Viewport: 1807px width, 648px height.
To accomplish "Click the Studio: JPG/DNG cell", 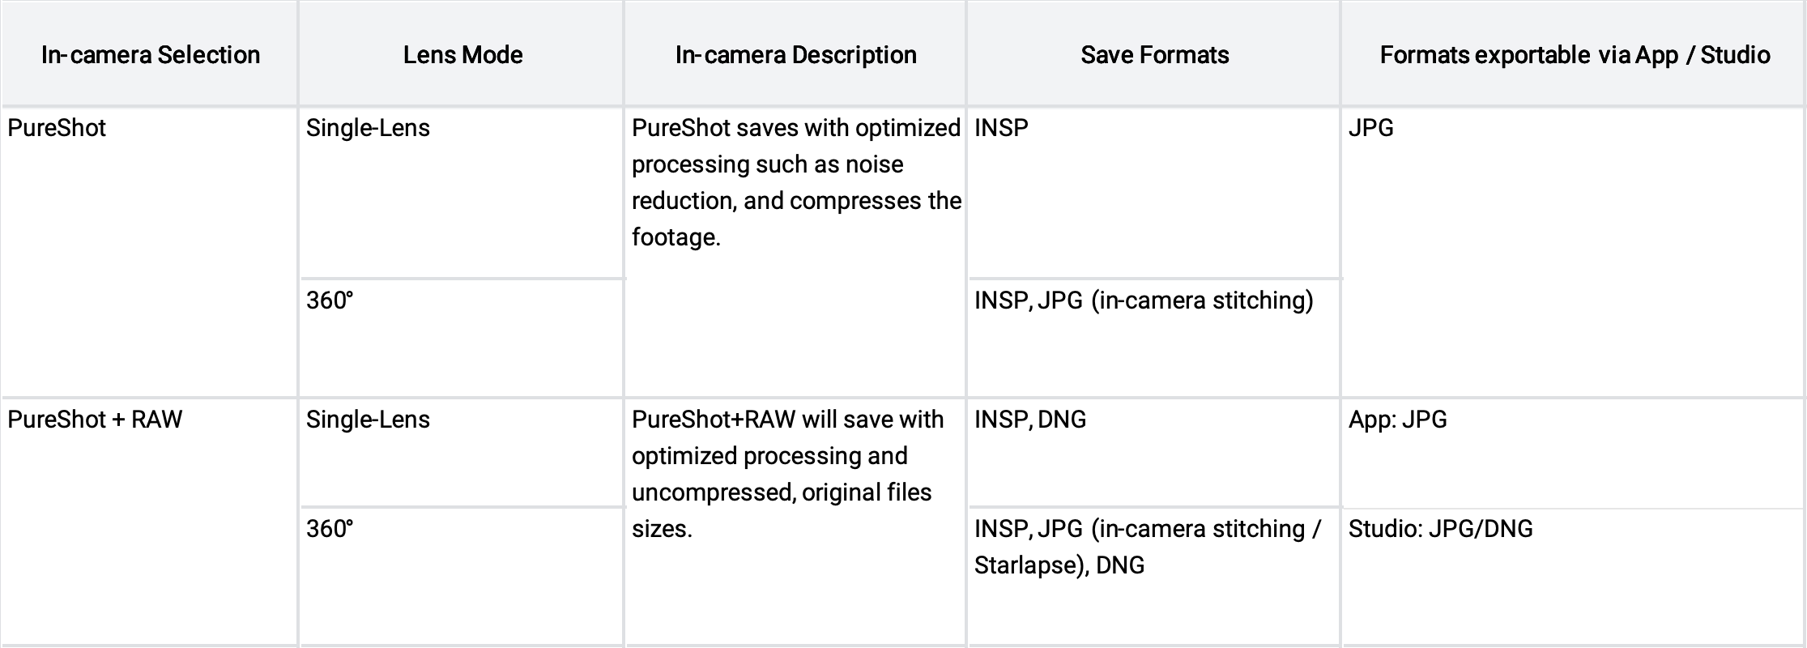I will click(x=1440, y=529).
